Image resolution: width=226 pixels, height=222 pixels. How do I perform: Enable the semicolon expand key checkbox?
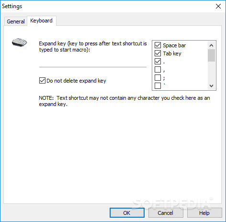[158, 78]
